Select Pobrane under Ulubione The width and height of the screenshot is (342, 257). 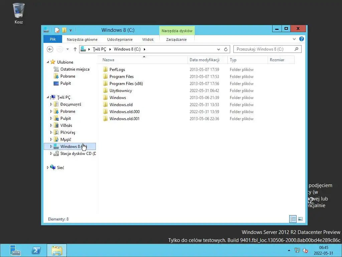67,76
